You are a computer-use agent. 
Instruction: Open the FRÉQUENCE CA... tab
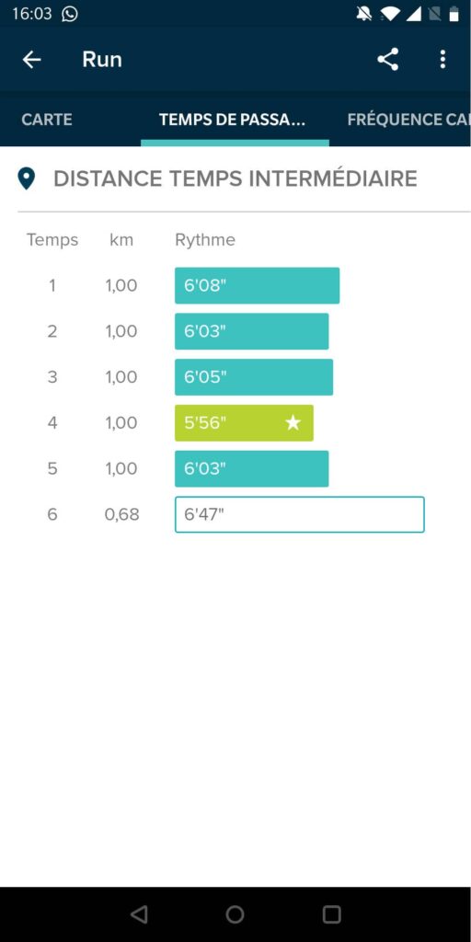(408, 119)
